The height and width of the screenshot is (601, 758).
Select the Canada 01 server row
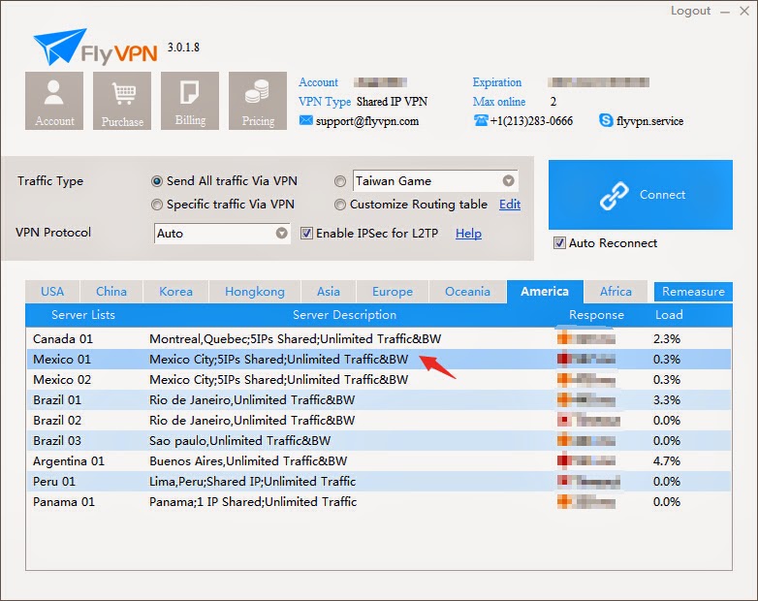(x=379, y=339)
